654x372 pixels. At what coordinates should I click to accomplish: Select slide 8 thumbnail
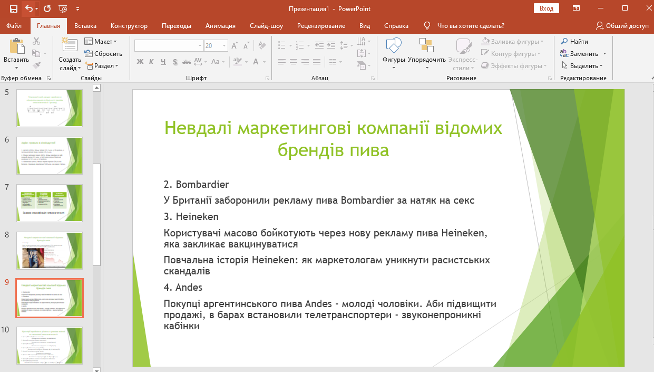(x=50, y=250)
